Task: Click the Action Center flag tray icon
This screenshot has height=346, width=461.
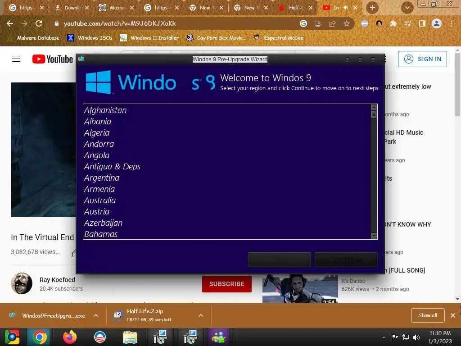Action: tap(394, 337)
